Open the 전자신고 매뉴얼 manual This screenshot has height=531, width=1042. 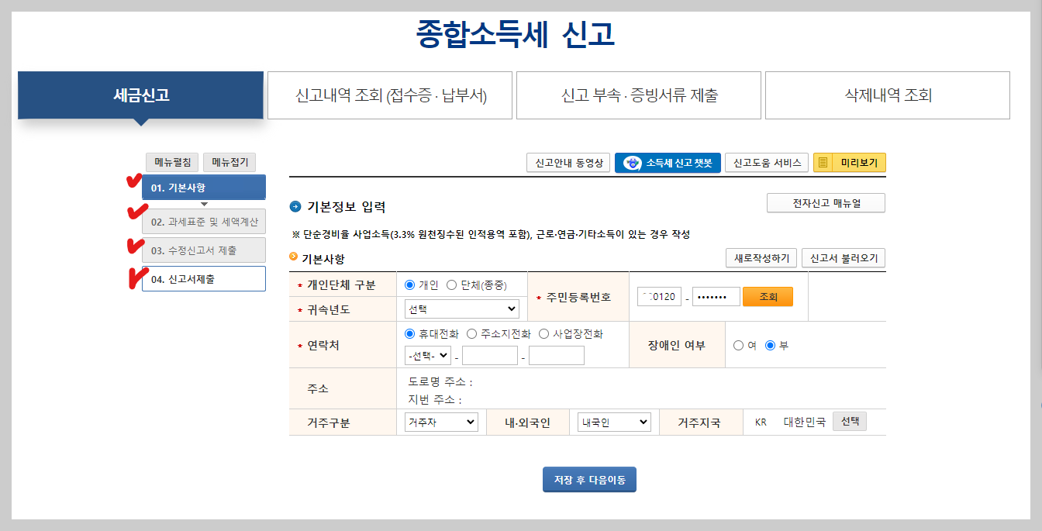825,202
